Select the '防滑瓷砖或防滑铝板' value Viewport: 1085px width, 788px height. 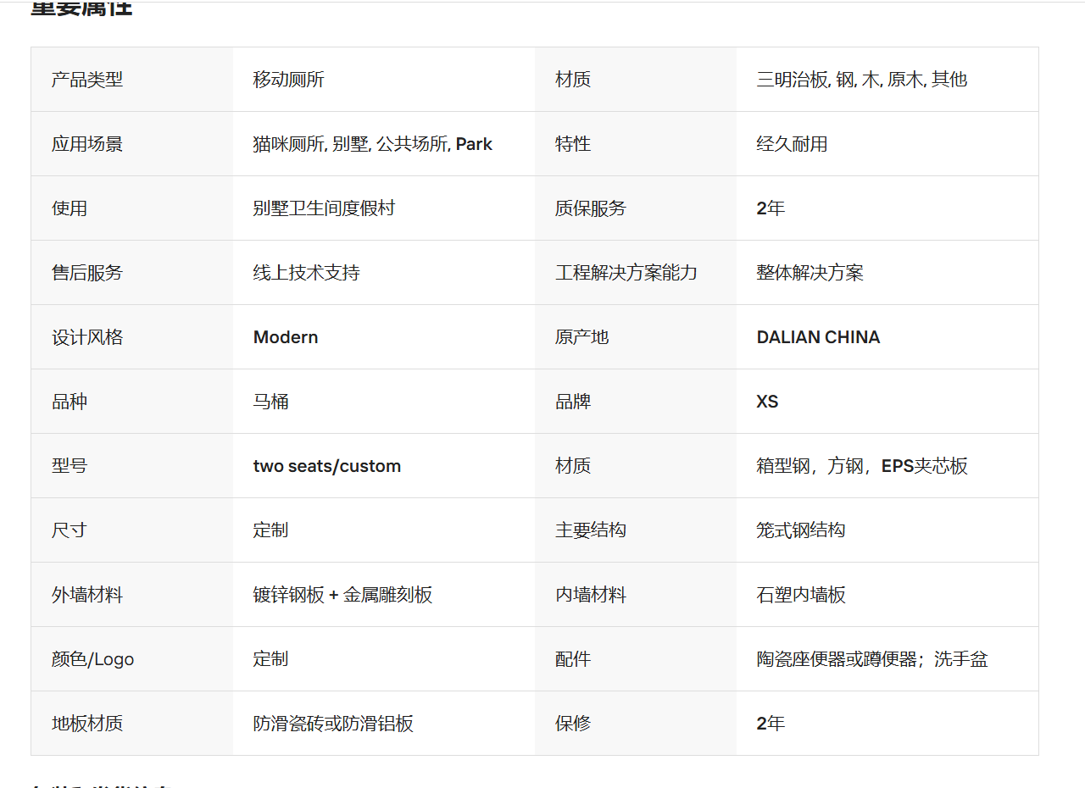(x=334, y=724)
